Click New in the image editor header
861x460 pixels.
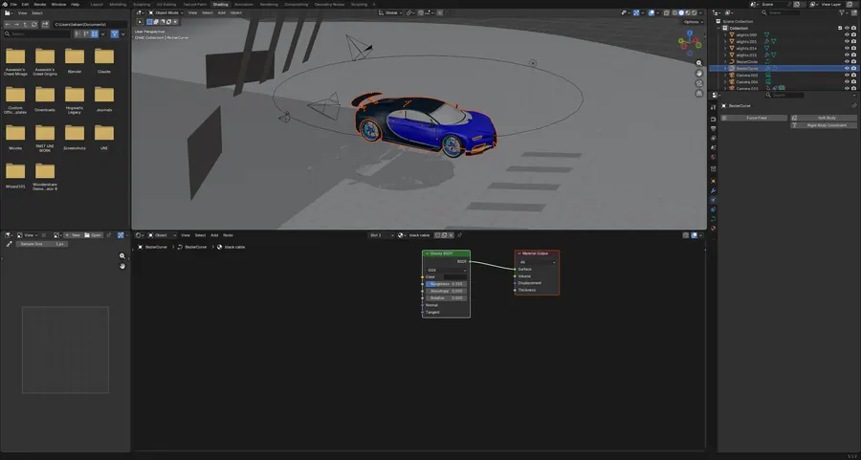[73, 235]
